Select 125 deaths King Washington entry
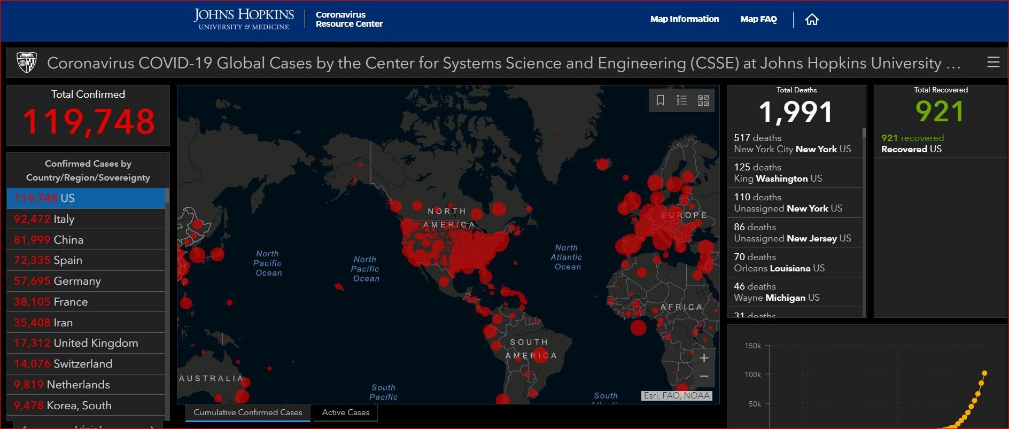The height and width of the screenshot is (429, 1009). (794, 173)
